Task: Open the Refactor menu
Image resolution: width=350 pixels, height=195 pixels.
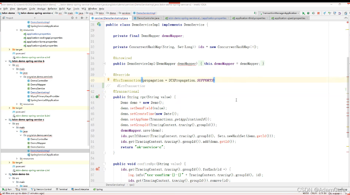Action: pos(52,9)
